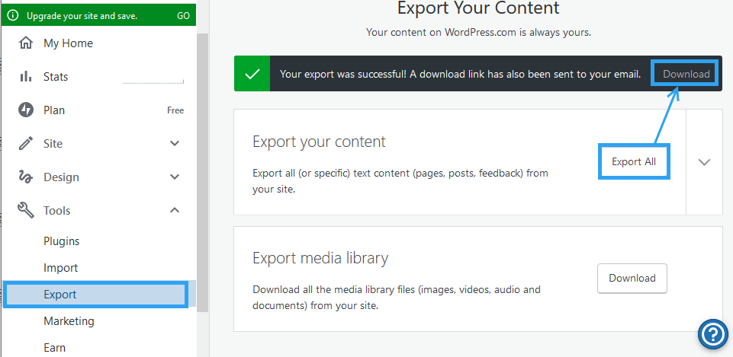This screenshot has width=733, height=357.
Task: Expand the Site menu chevron
Action: 175,144
